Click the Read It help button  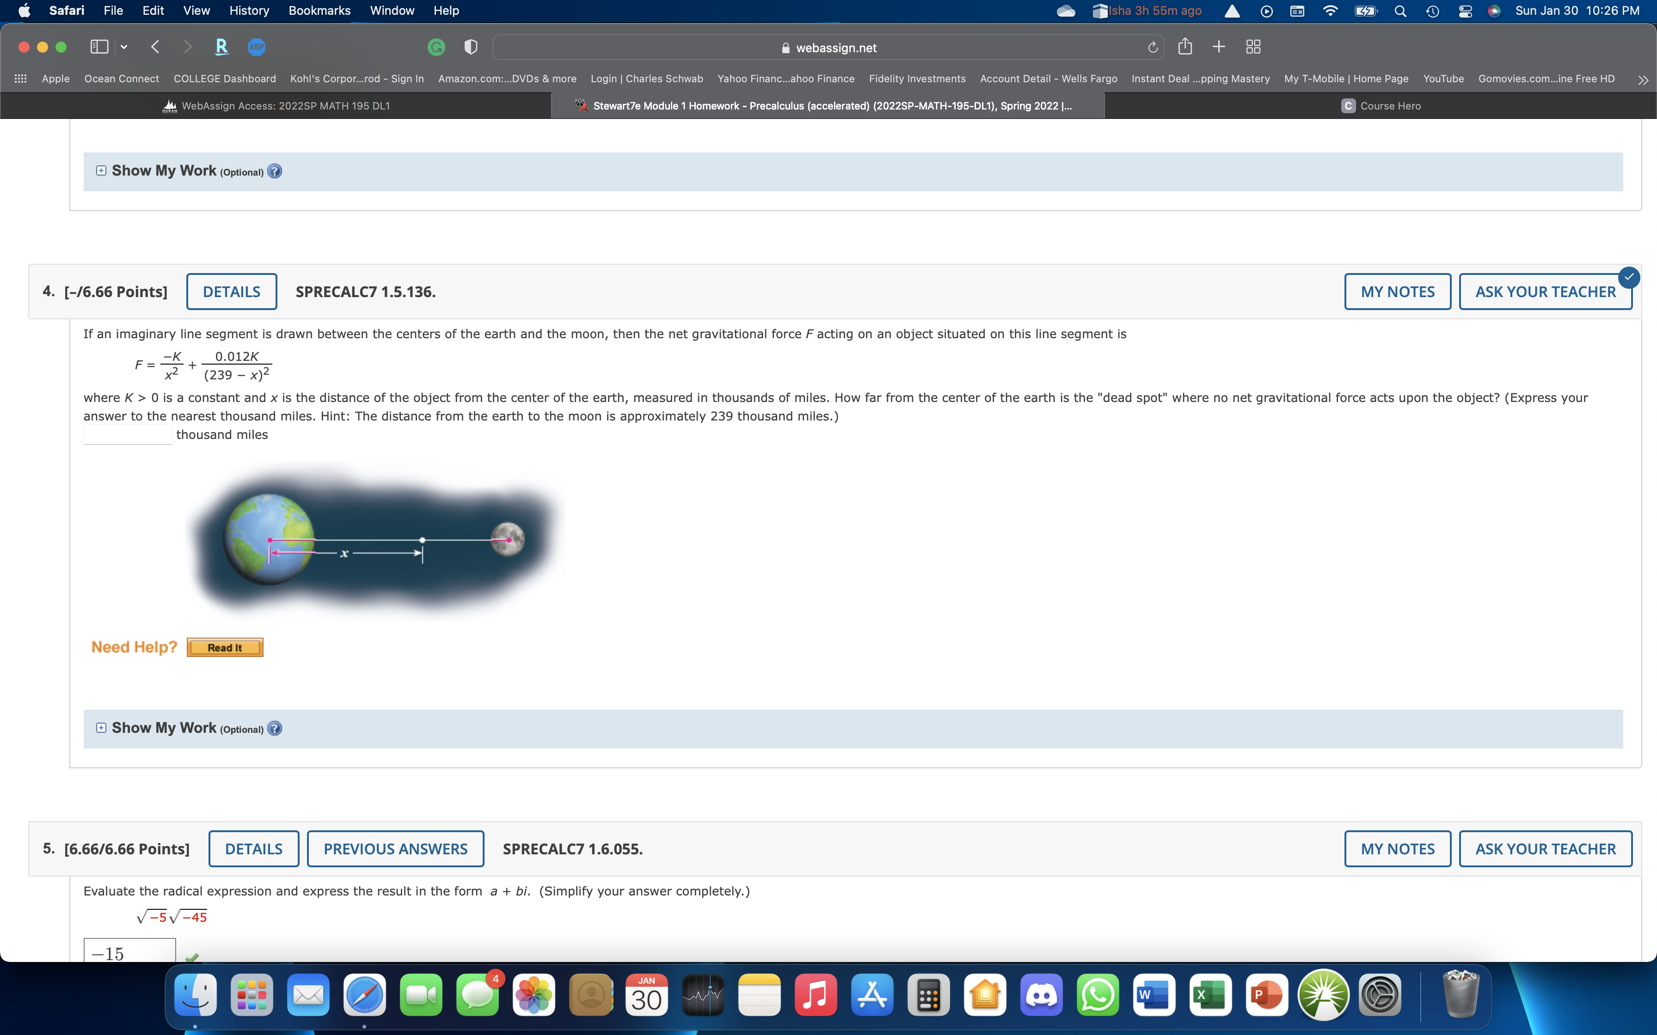pyautogui.click(x=225, y=647)
